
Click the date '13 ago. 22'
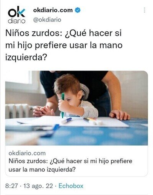[38, 186]
